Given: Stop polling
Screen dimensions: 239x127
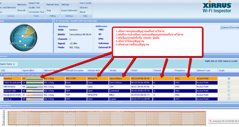Looking at the screenshot, I should pos(49,10).
